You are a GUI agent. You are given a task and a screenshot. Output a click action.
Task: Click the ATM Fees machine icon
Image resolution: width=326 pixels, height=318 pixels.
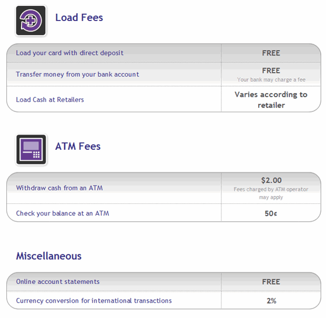coord(31,149)
